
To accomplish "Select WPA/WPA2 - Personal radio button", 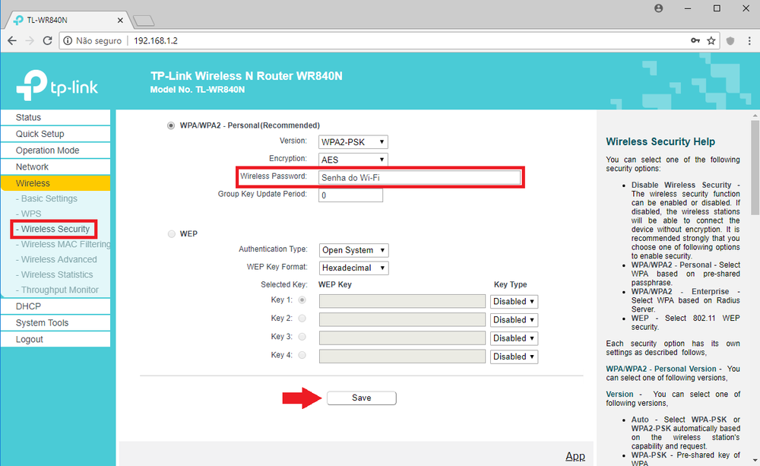I will (170, 125).
